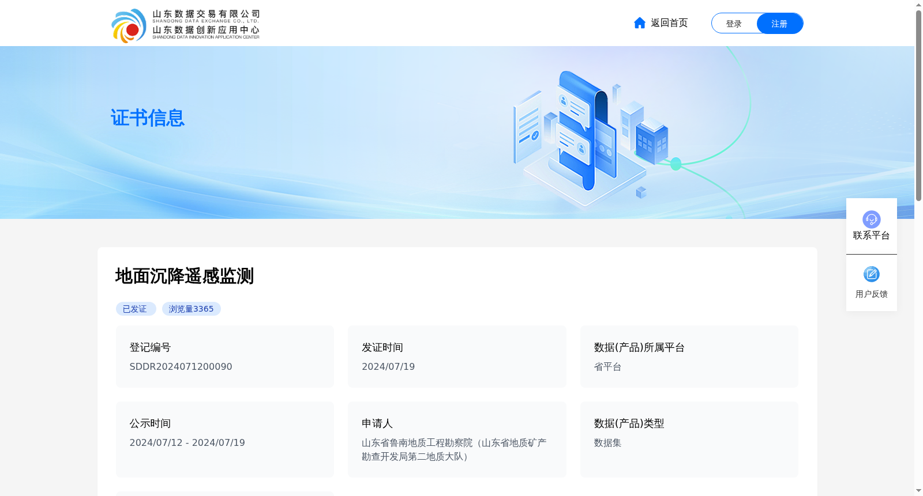This screenshot has height=496, width=923.
Task: Click the 登录 button
Action: (x=734, y=24)
